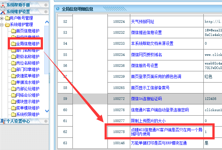Click the 系统帮助手册 first-aid icon
The height and width of the screenshot is (150, 222).
[x=3, y=5]
